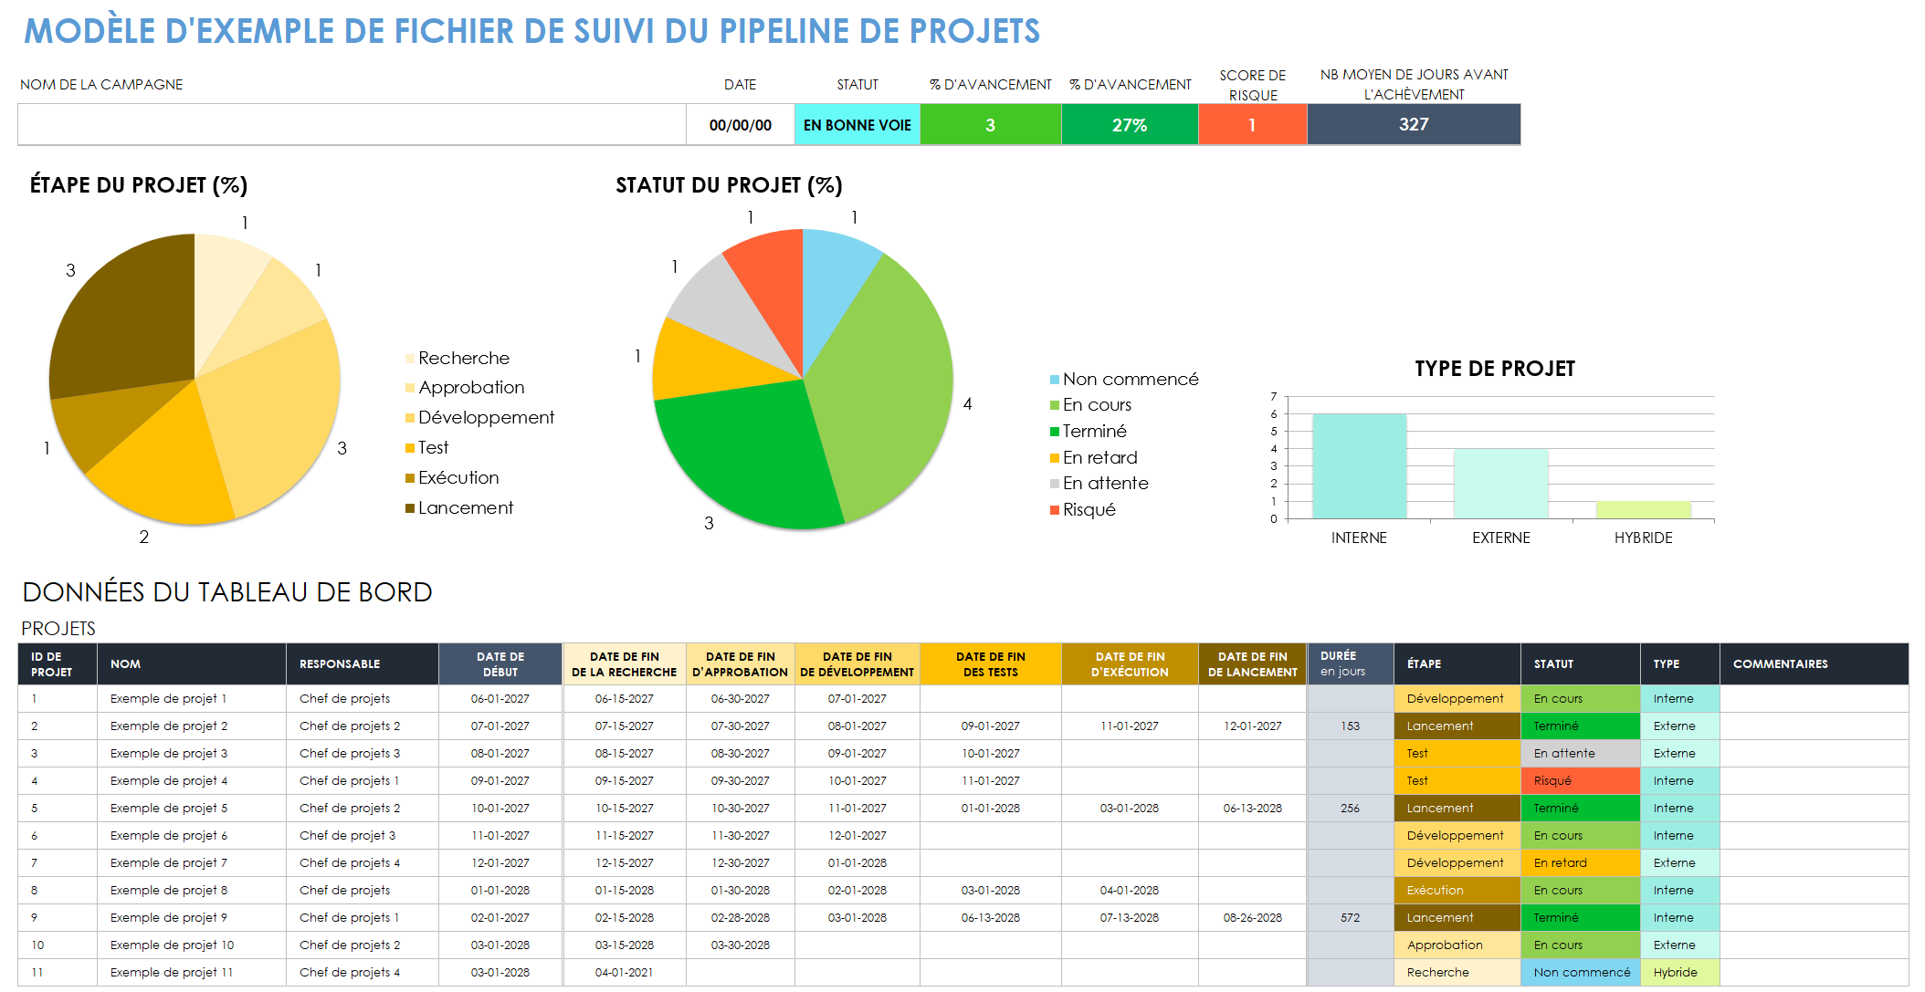The image size is (1925, 992).
Task: Click the EN BONNE VOIE status cell
Action: pyautogui.click(x=857, y=125)
